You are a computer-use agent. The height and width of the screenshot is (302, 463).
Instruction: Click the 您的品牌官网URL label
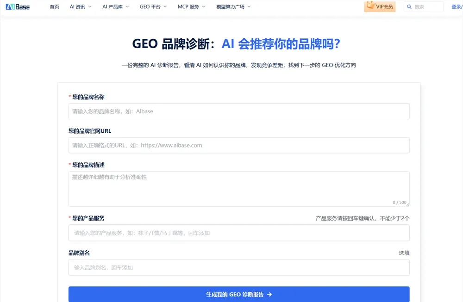pyautogui.click(x=90, y=131)
